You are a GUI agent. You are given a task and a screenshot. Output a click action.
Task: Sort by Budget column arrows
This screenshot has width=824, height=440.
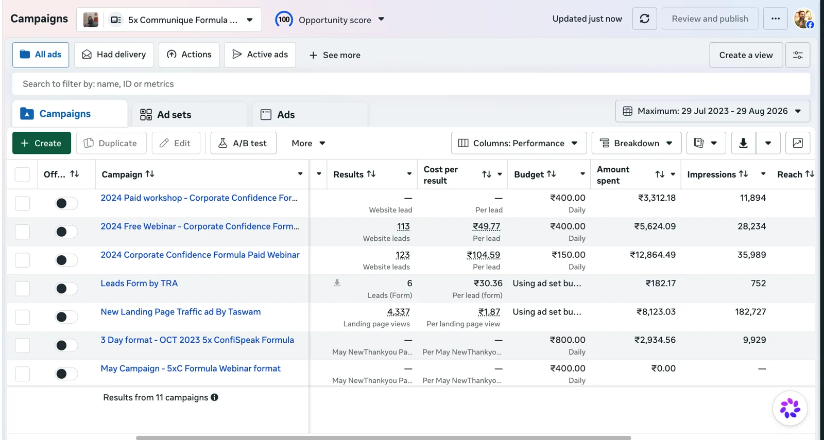point(552,174)
